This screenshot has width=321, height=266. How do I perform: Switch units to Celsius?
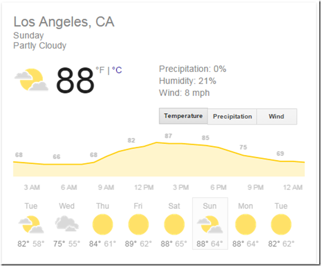point(117,70)
